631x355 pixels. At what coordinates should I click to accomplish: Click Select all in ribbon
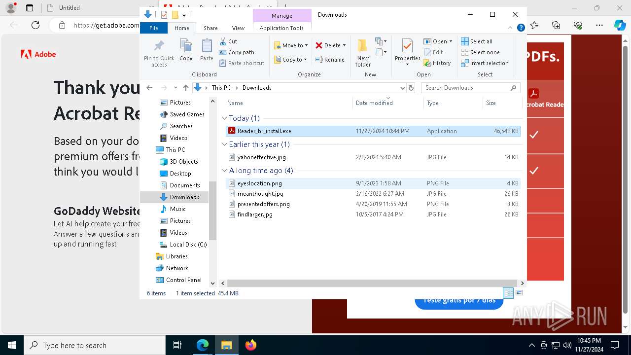coord(476,41)
